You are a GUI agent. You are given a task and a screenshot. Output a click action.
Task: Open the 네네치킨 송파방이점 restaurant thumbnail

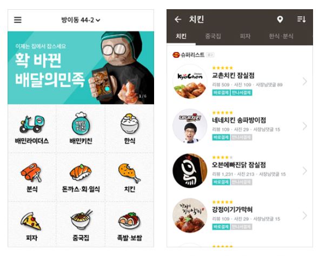190,126
